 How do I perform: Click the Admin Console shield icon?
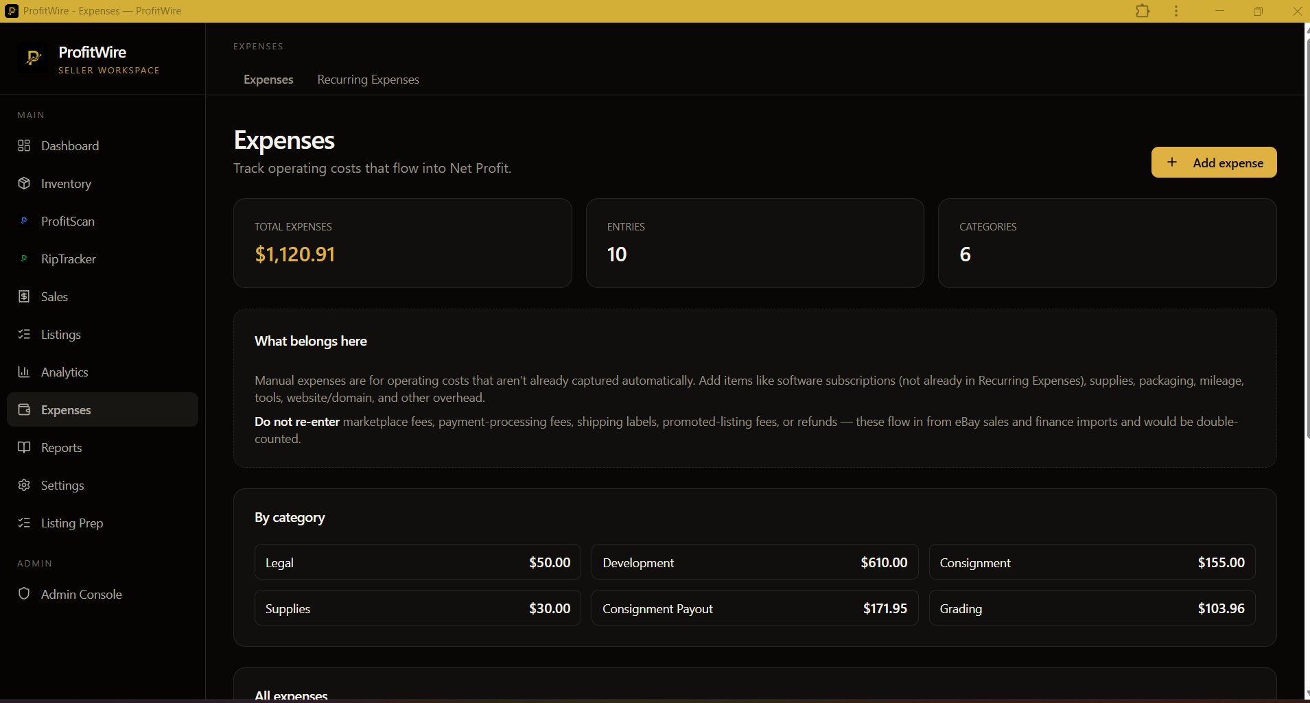click(24, 594)
